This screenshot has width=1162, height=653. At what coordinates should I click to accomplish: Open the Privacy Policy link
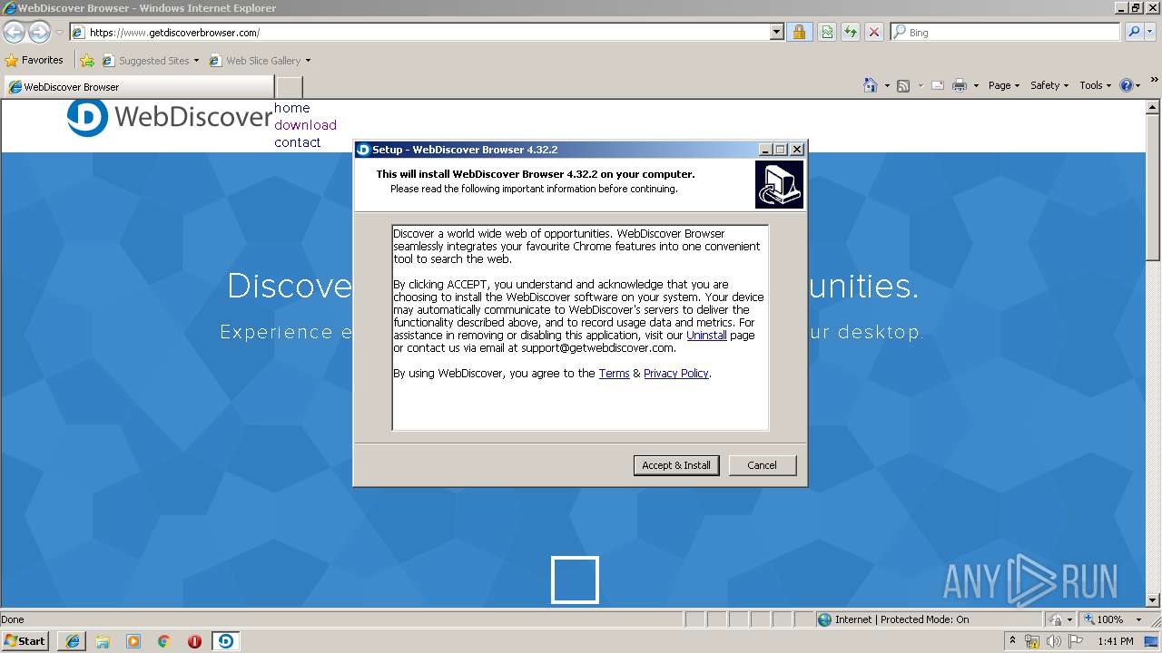pyautogui.click(x=676, y=373)
